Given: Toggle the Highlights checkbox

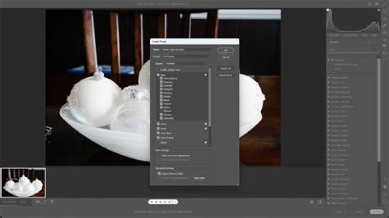Looking at the screenshot, I should (x=161, y=89).
